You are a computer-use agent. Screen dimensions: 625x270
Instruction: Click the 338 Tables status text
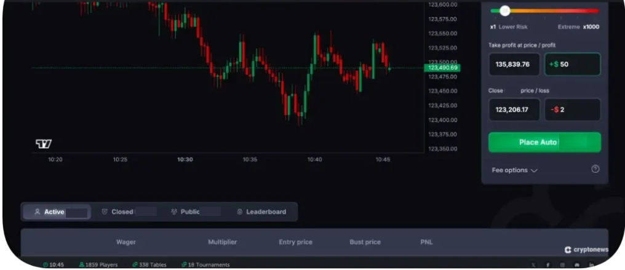tap(153, 265)
